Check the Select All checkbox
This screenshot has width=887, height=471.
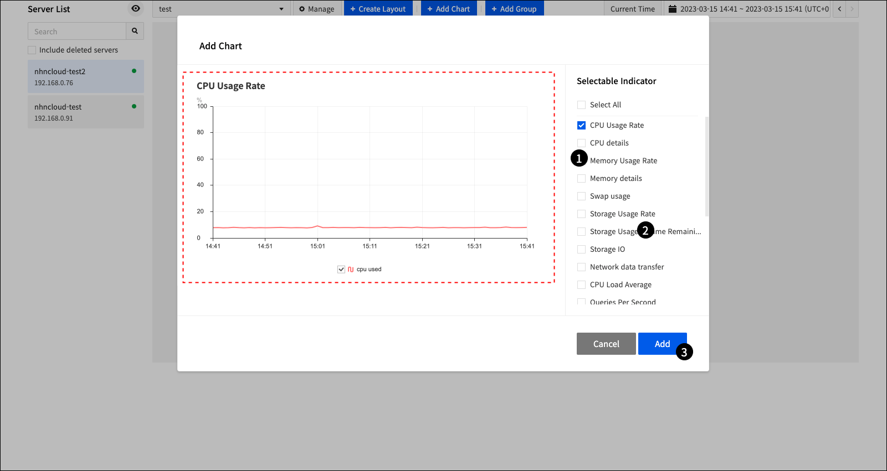pos(581,105)
